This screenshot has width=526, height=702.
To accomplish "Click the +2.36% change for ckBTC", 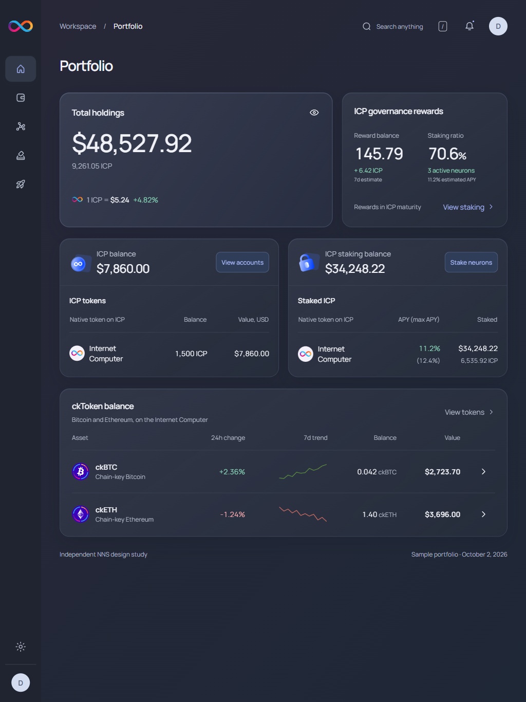I will (232, 472).
